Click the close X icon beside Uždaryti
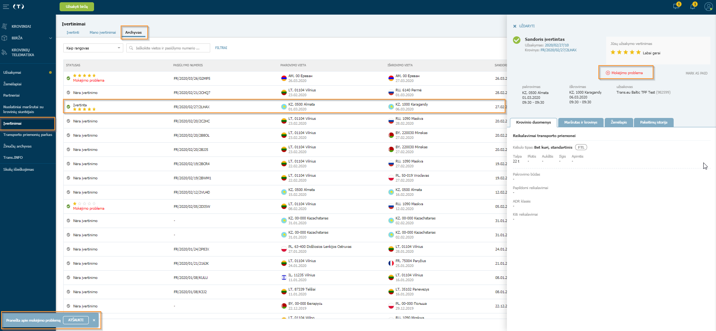The height and width of the screenshot is (331, 716). (x=515, y=26)
